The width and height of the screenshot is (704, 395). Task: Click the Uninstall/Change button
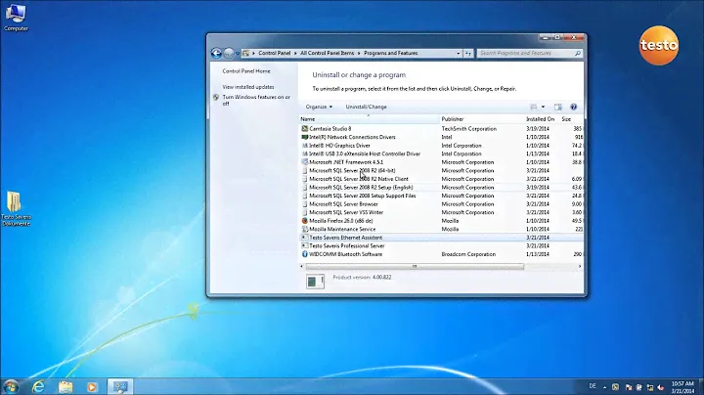366,107
